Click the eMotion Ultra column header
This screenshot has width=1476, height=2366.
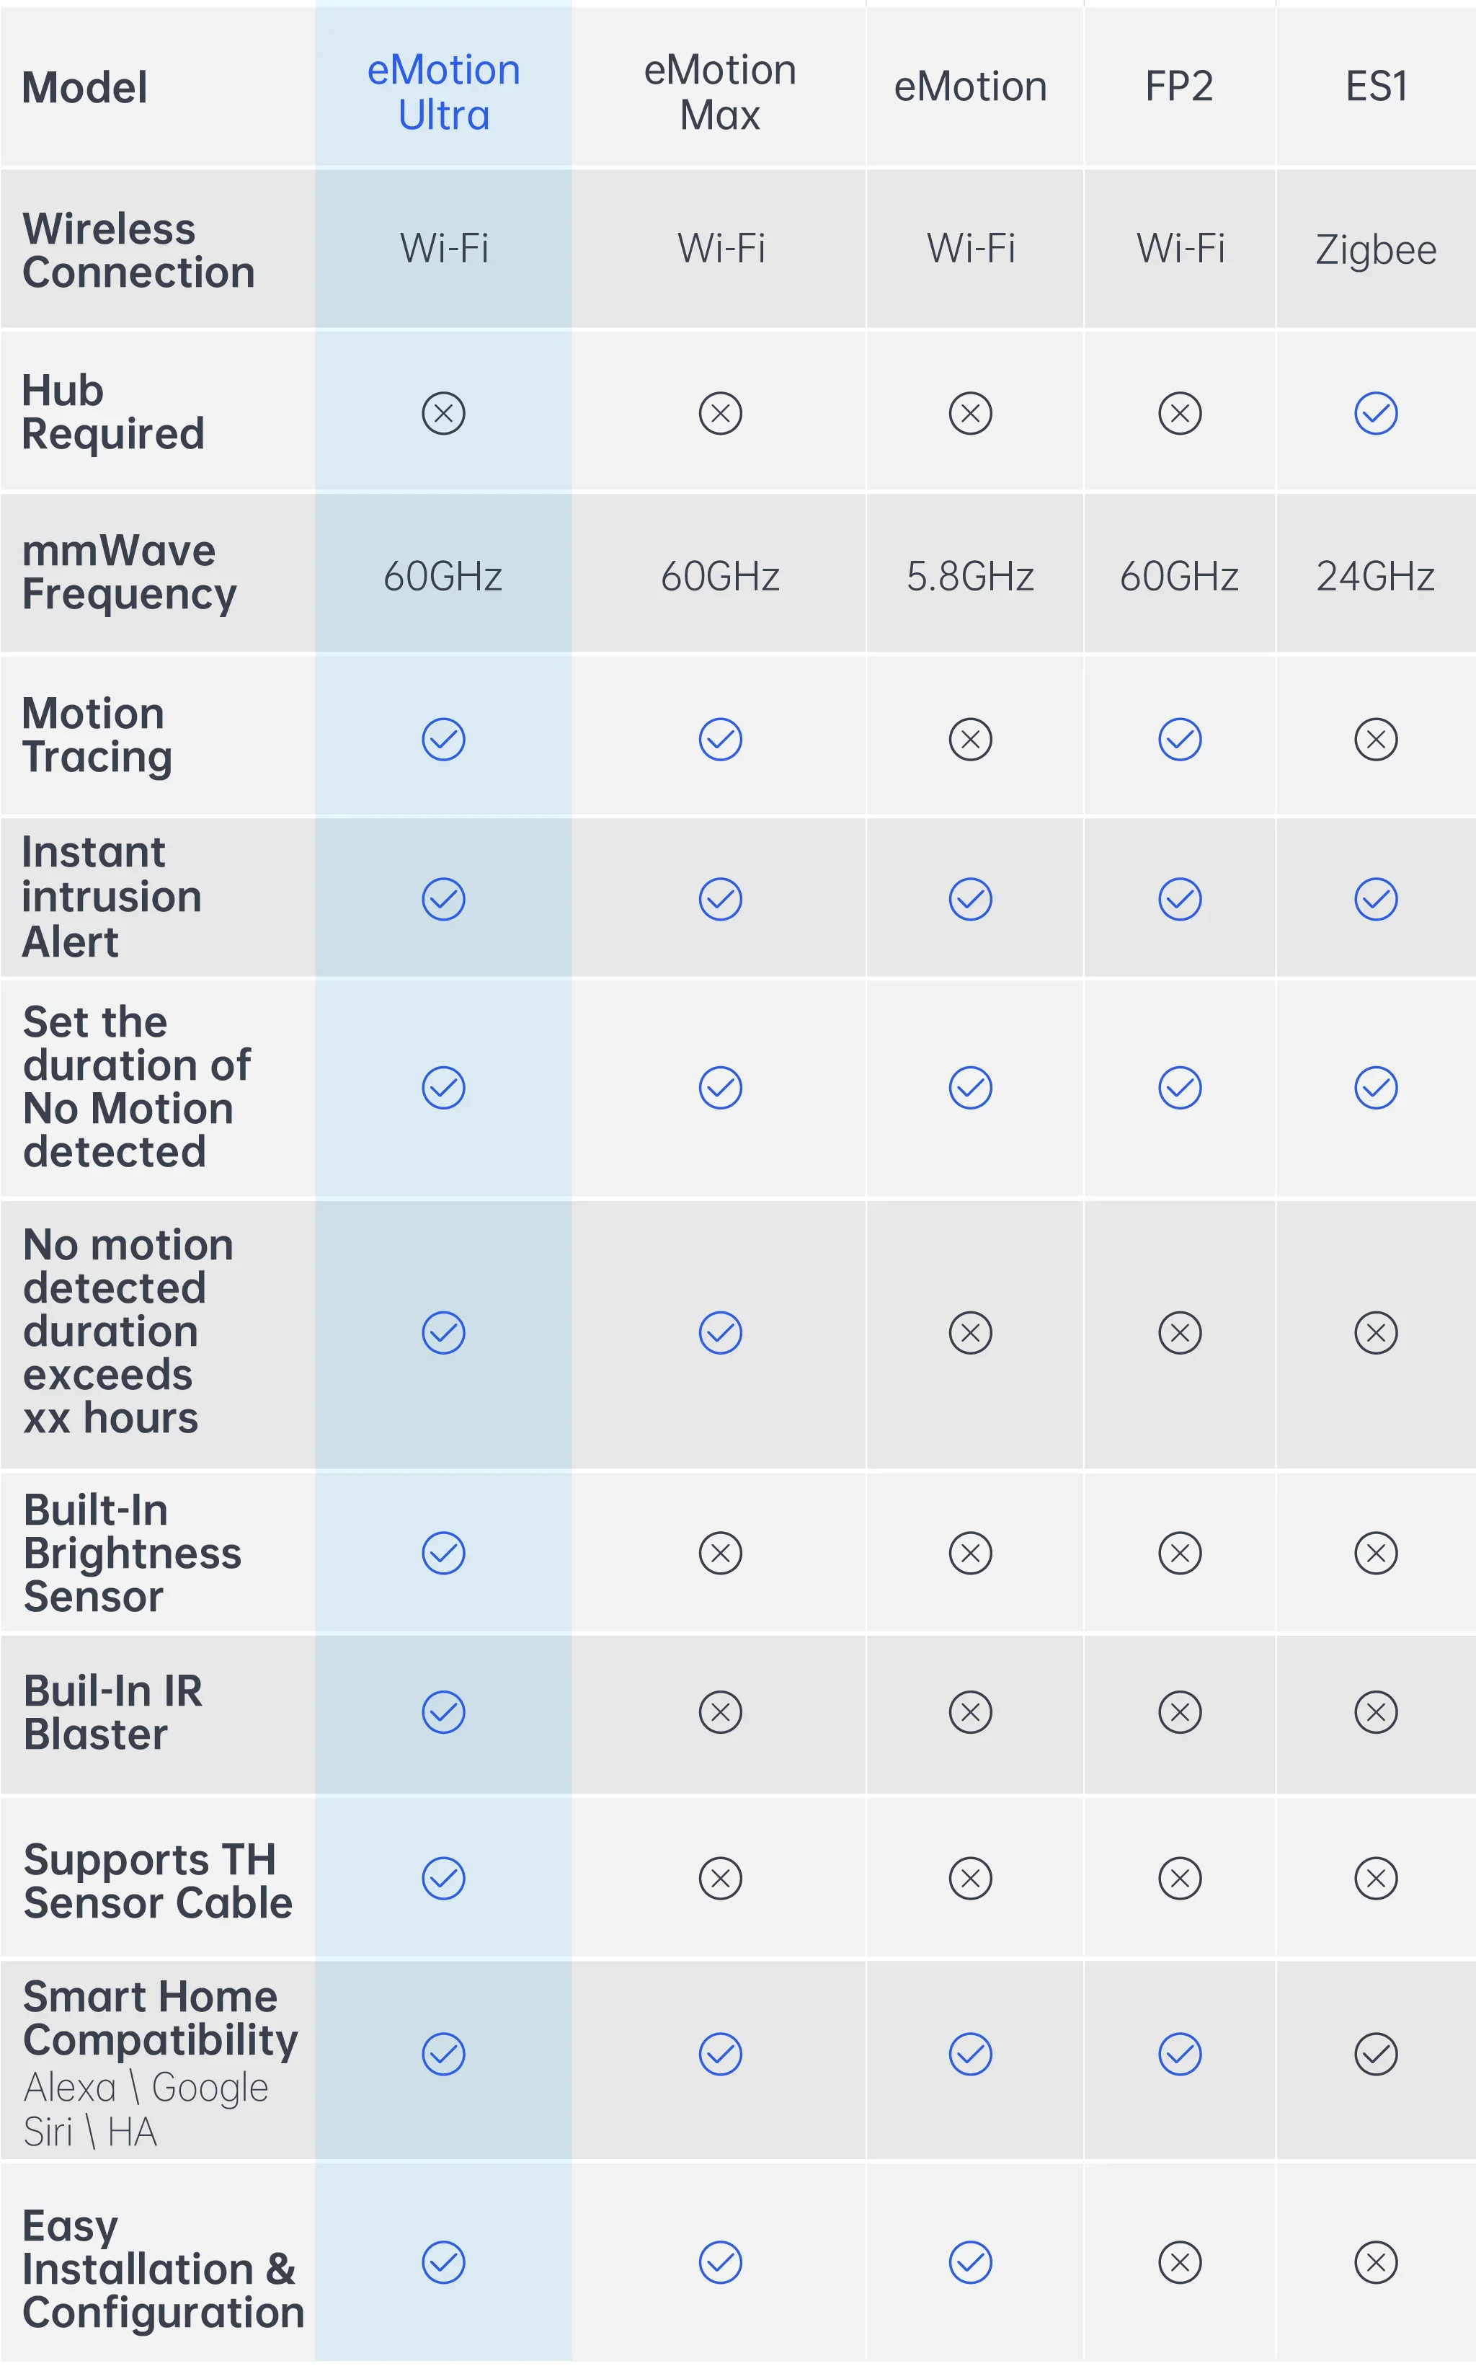coord(443,92)
